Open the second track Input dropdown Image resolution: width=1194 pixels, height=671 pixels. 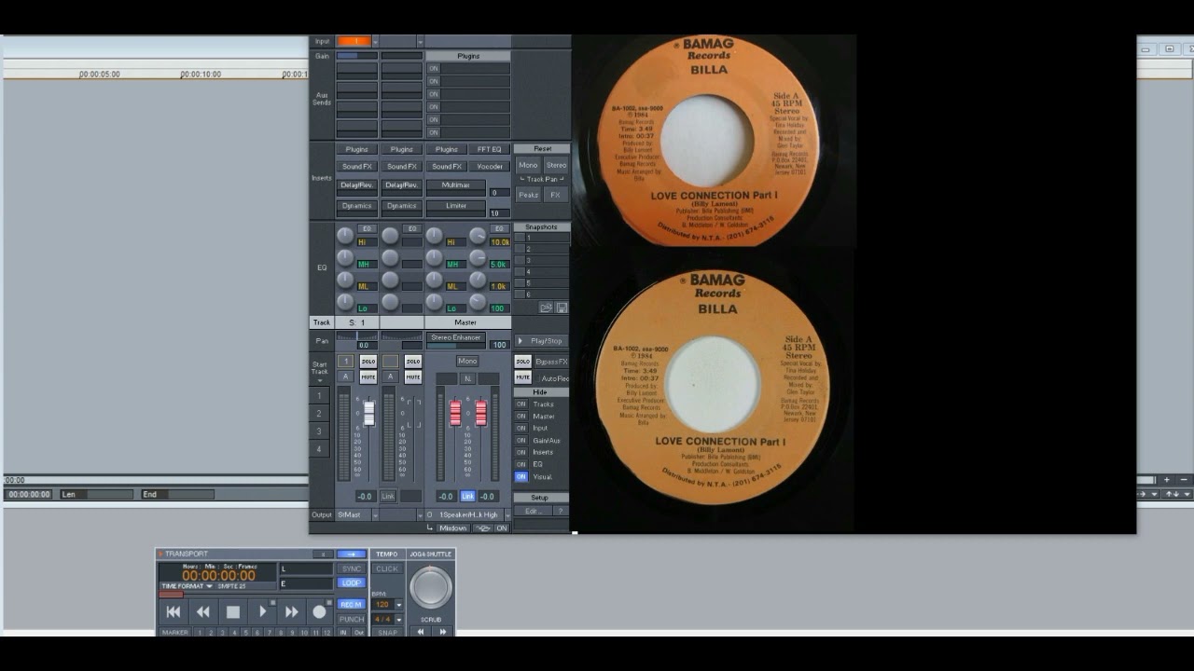[420, 41]
